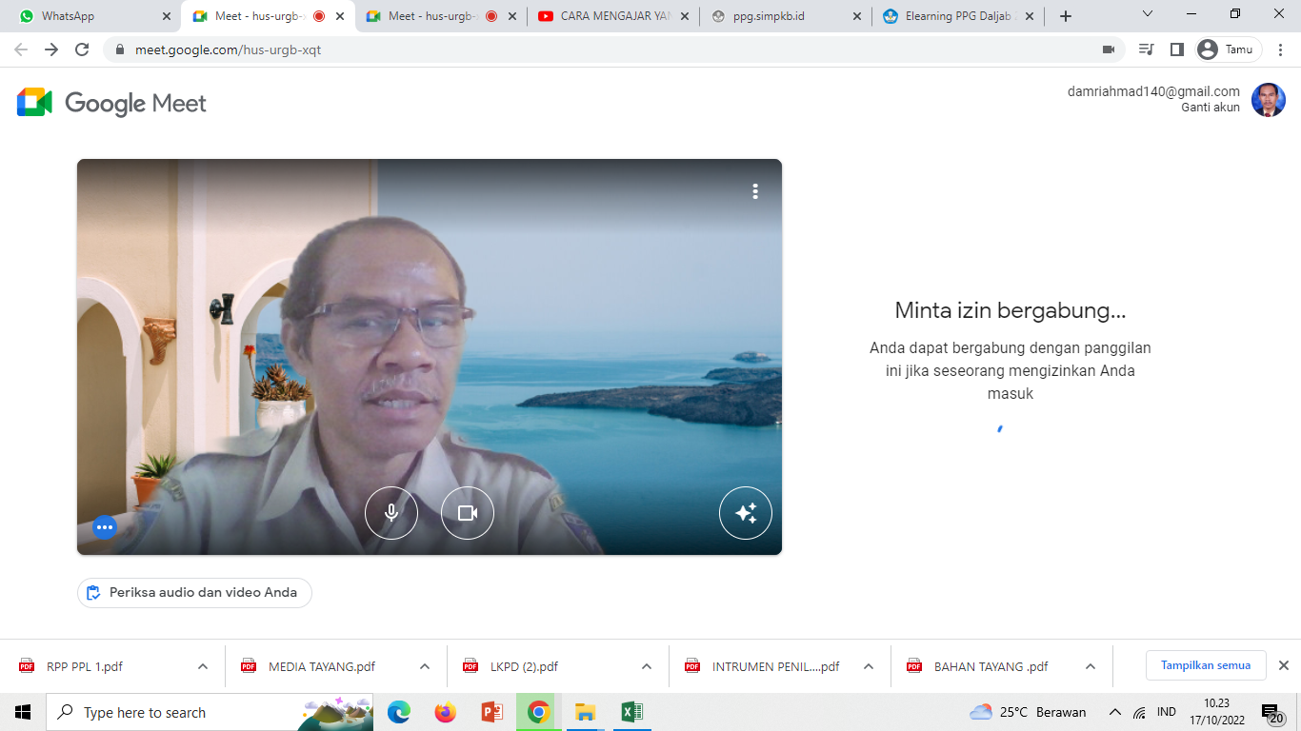Image resolution: width=1301 pixels, height=731 pixels.
Task: Click Tampilkan semua downloads button
Action: point(1206,665)
